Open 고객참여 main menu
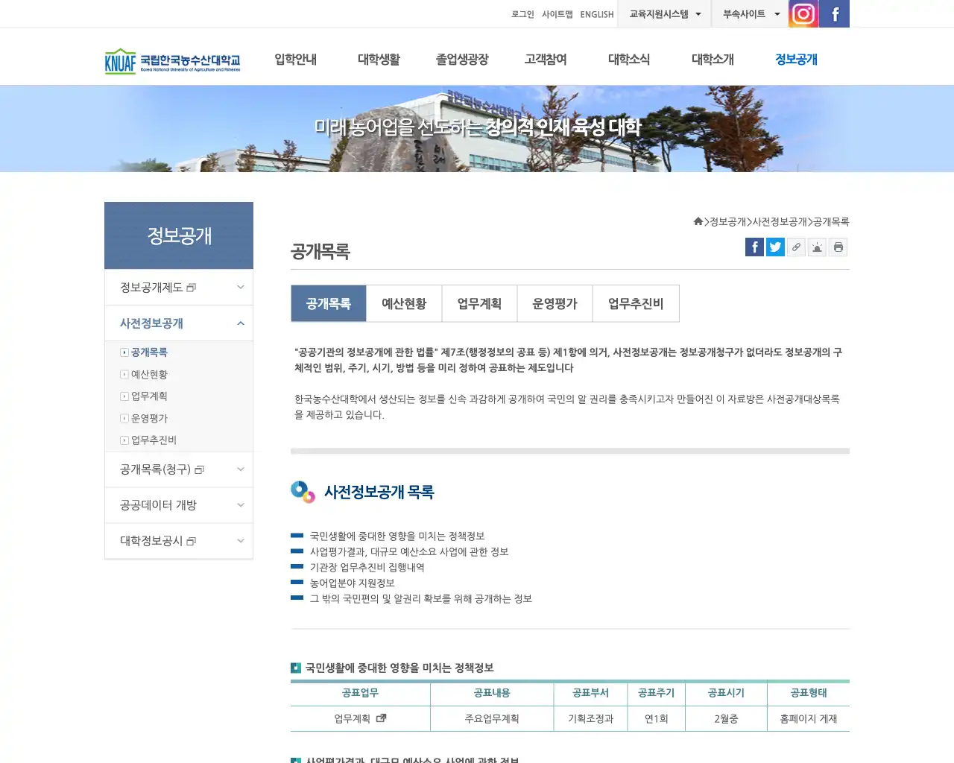 point(546,60)
